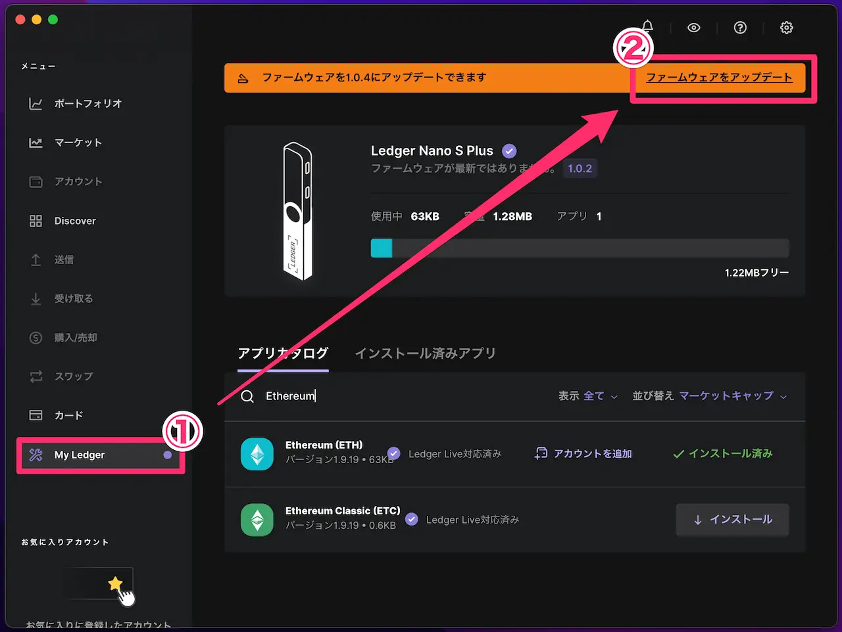Image resolution: width=842 pixels, height=632 pixels.
Task: Click the Ethereum Classic (ETC) app icon
Action: point(257,520)
